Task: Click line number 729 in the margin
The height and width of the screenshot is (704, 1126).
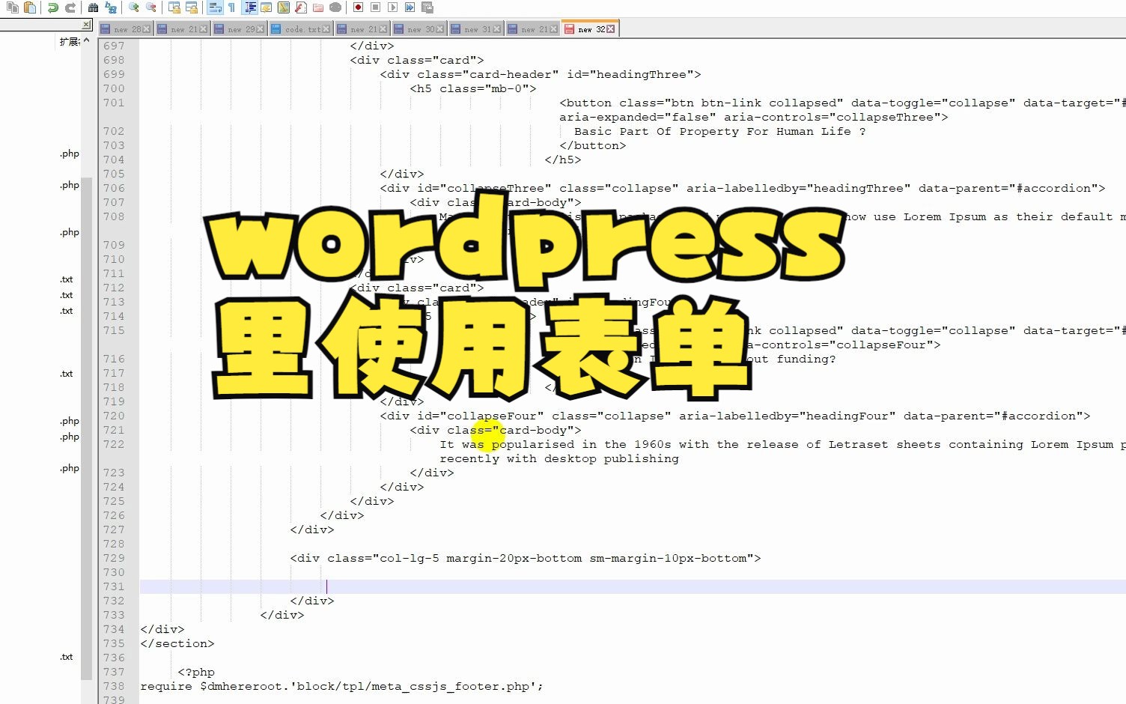Action: click(x=114, y=558)
